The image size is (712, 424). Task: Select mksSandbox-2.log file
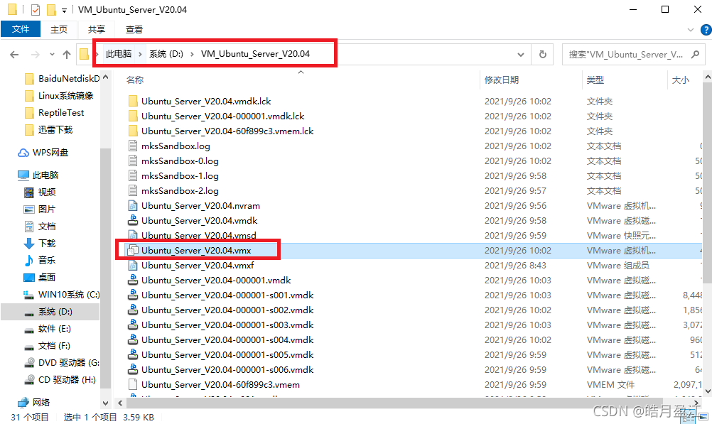tap(173, 191)
